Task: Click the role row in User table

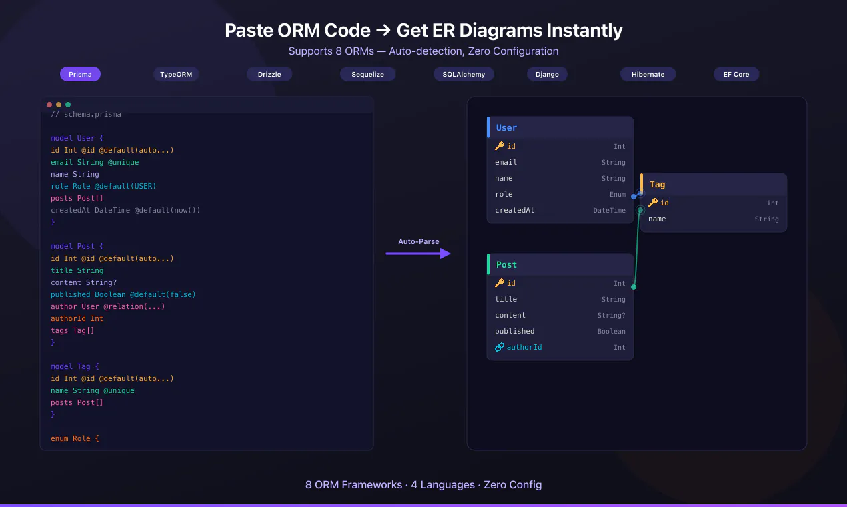Action: tap(560, 194)
